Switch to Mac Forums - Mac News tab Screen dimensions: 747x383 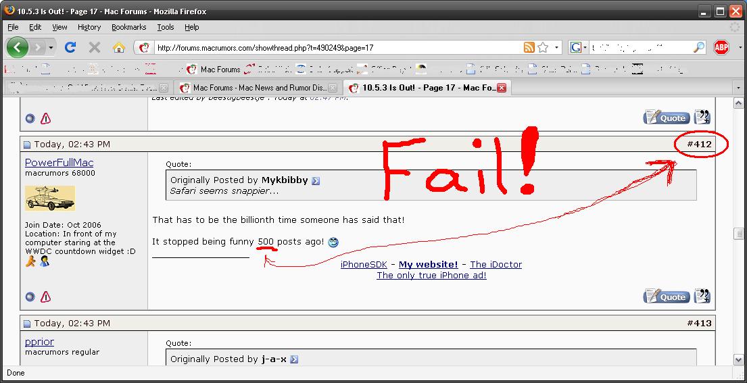coord(258,88)
